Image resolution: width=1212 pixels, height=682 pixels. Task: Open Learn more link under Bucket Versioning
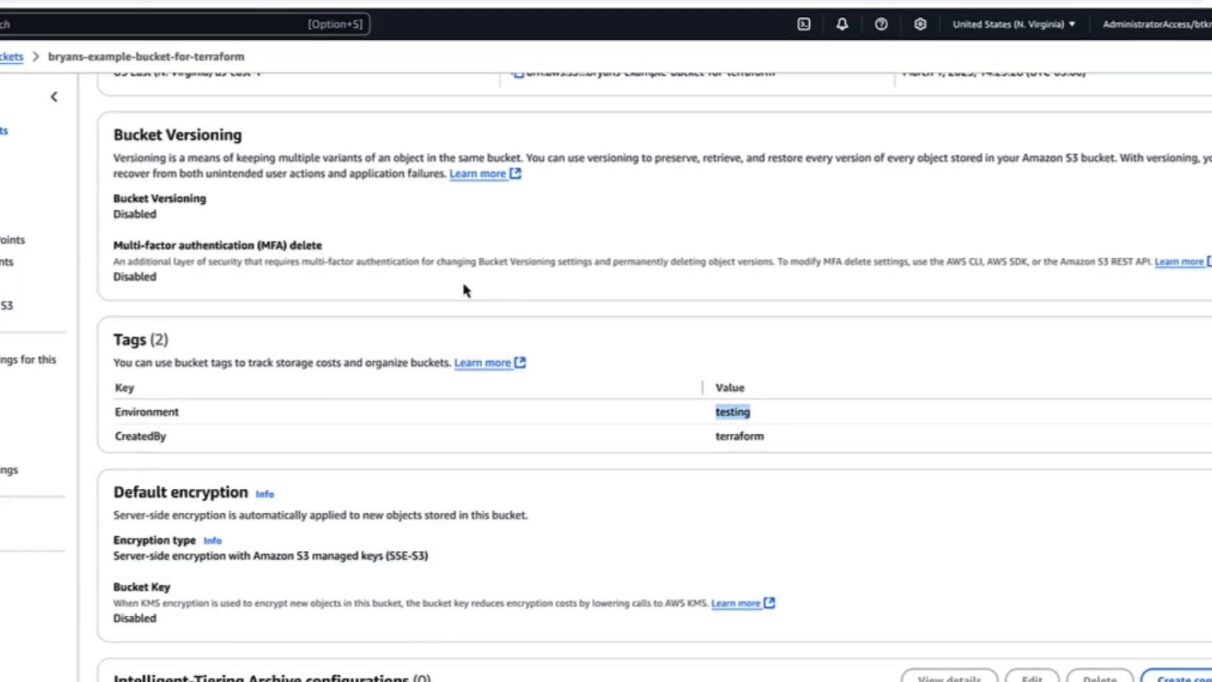[478, 174]
